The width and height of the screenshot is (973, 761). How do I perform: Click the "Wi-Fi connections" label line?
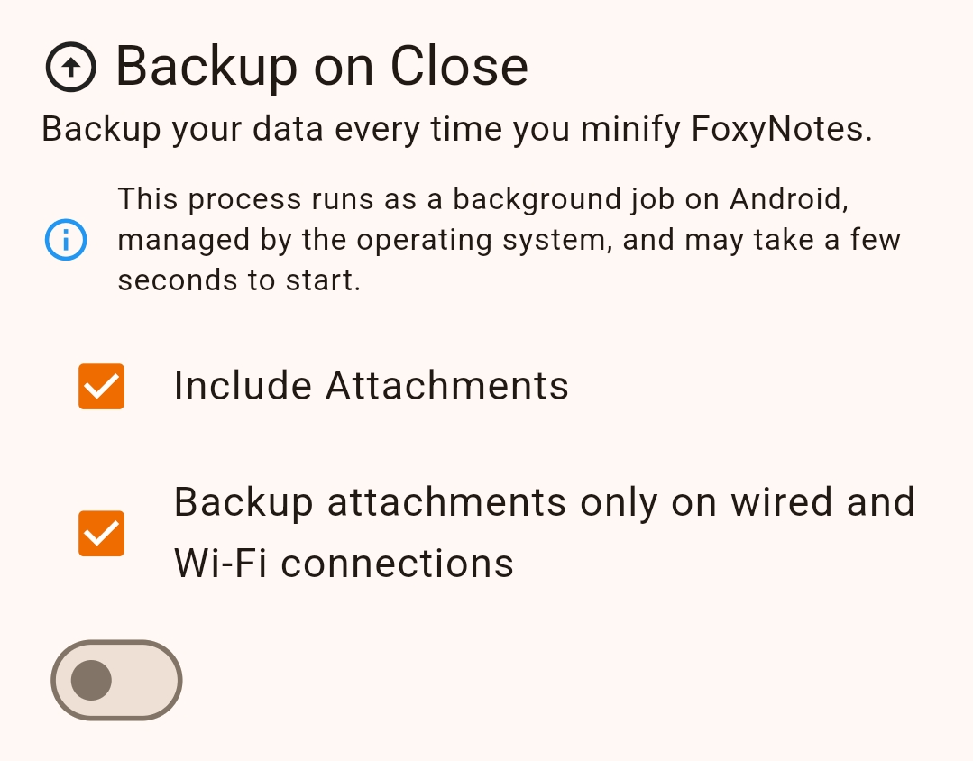click(344, 564)
